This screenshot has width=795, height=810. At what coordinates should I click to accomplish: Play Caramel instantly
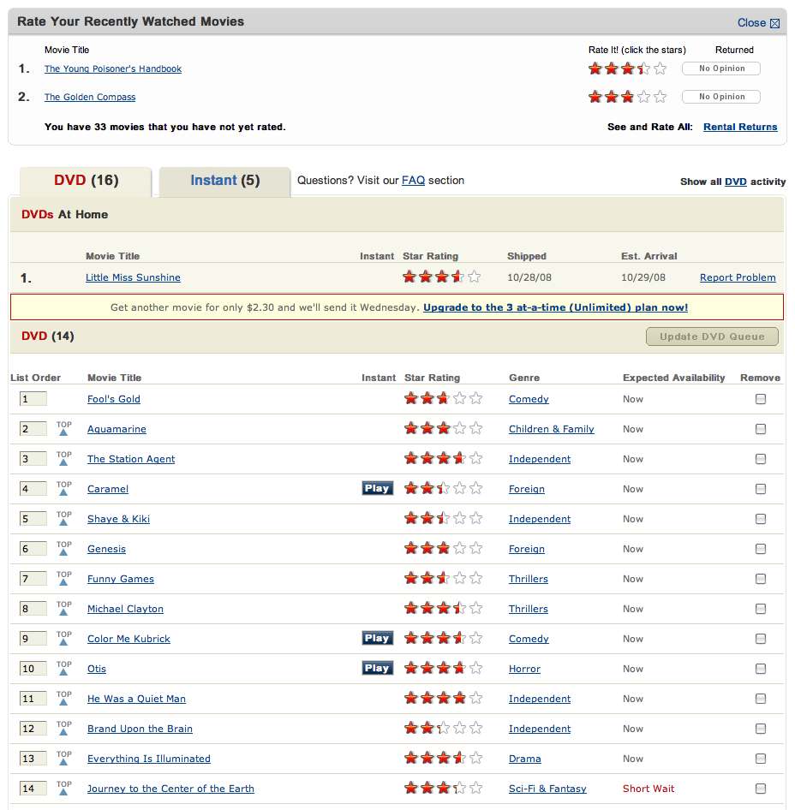pos(377,489)
